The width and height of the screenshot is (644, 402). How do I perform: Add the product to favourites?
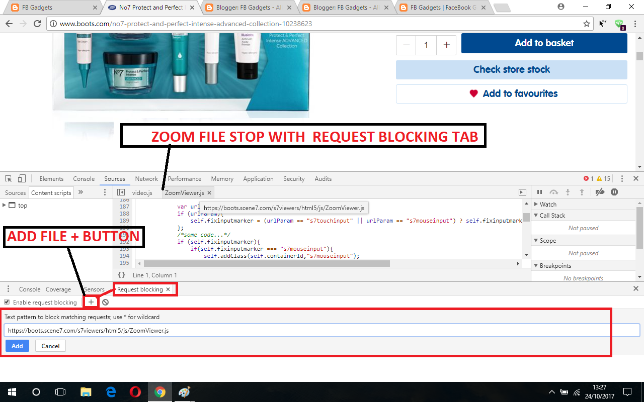512,93
